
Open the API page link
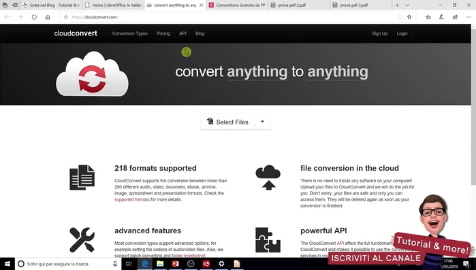183,33
